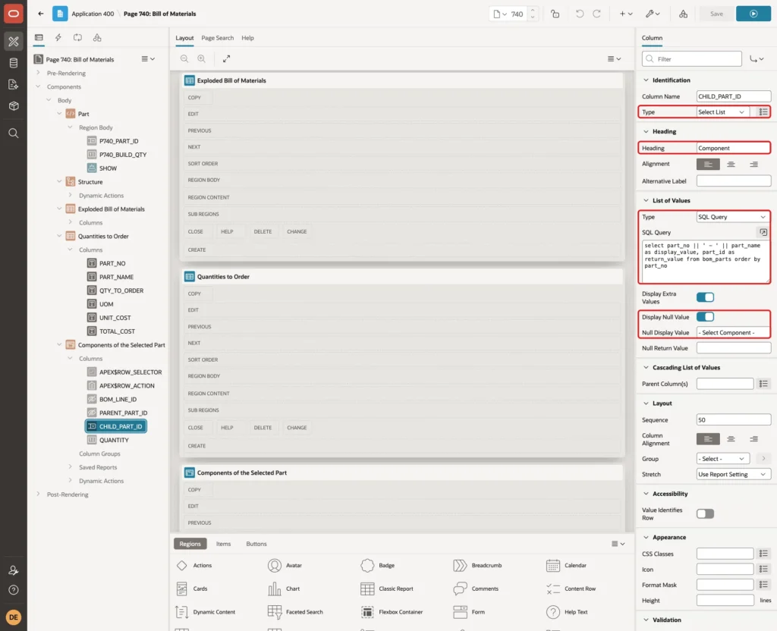This screenshot has width=777, height=631.
Task: Open Shared Components toolbar icon
Action: (684, 14)
